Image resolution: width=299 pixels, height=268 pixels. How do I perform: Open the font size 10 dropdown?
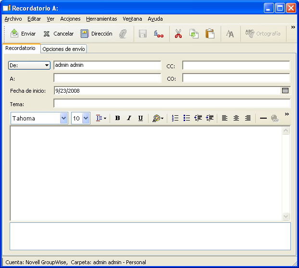coord(86,118)
